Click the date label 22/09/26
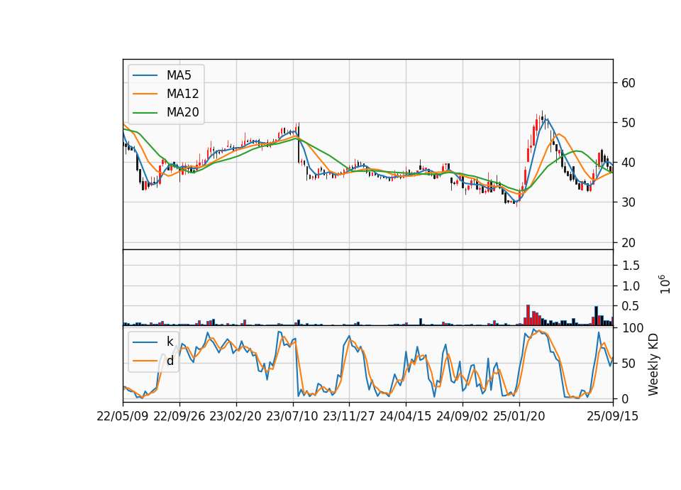The width and height of the screenshot is (681, 490). pos(179,416)
